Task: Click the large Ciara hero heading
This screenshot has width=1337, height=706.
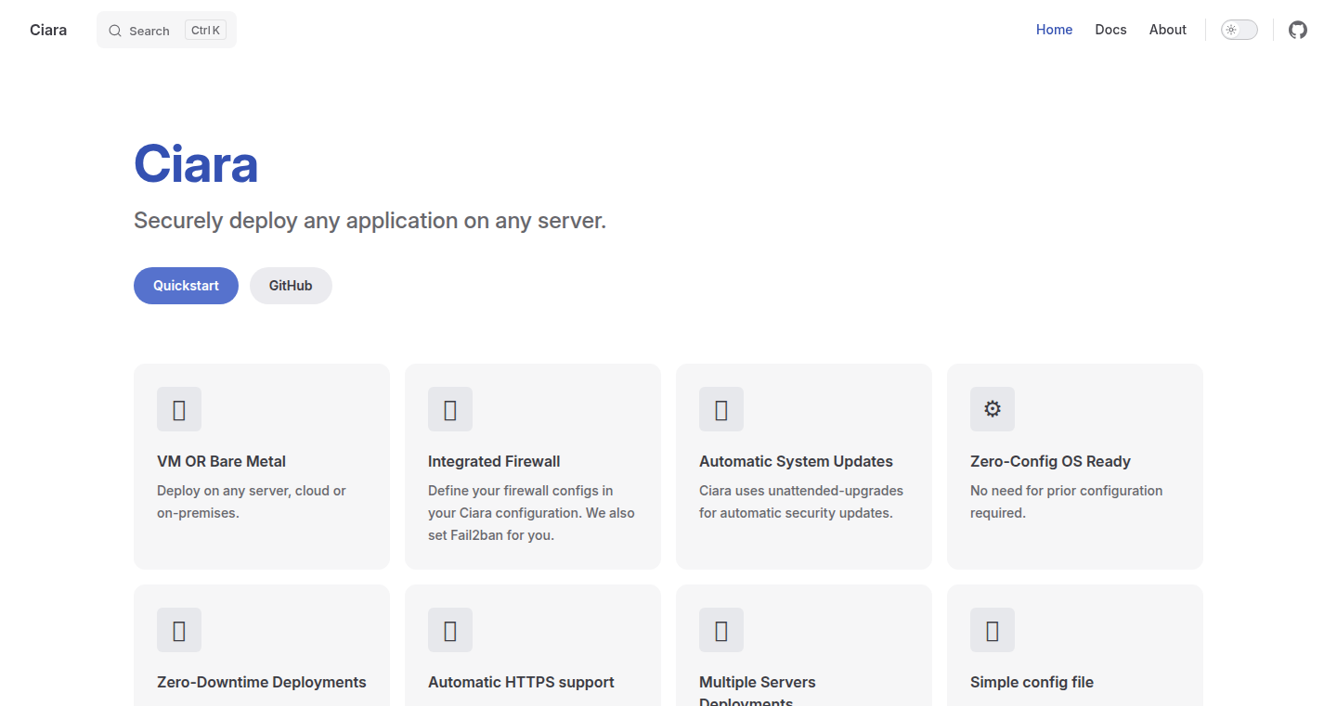Action: [196, 164]
